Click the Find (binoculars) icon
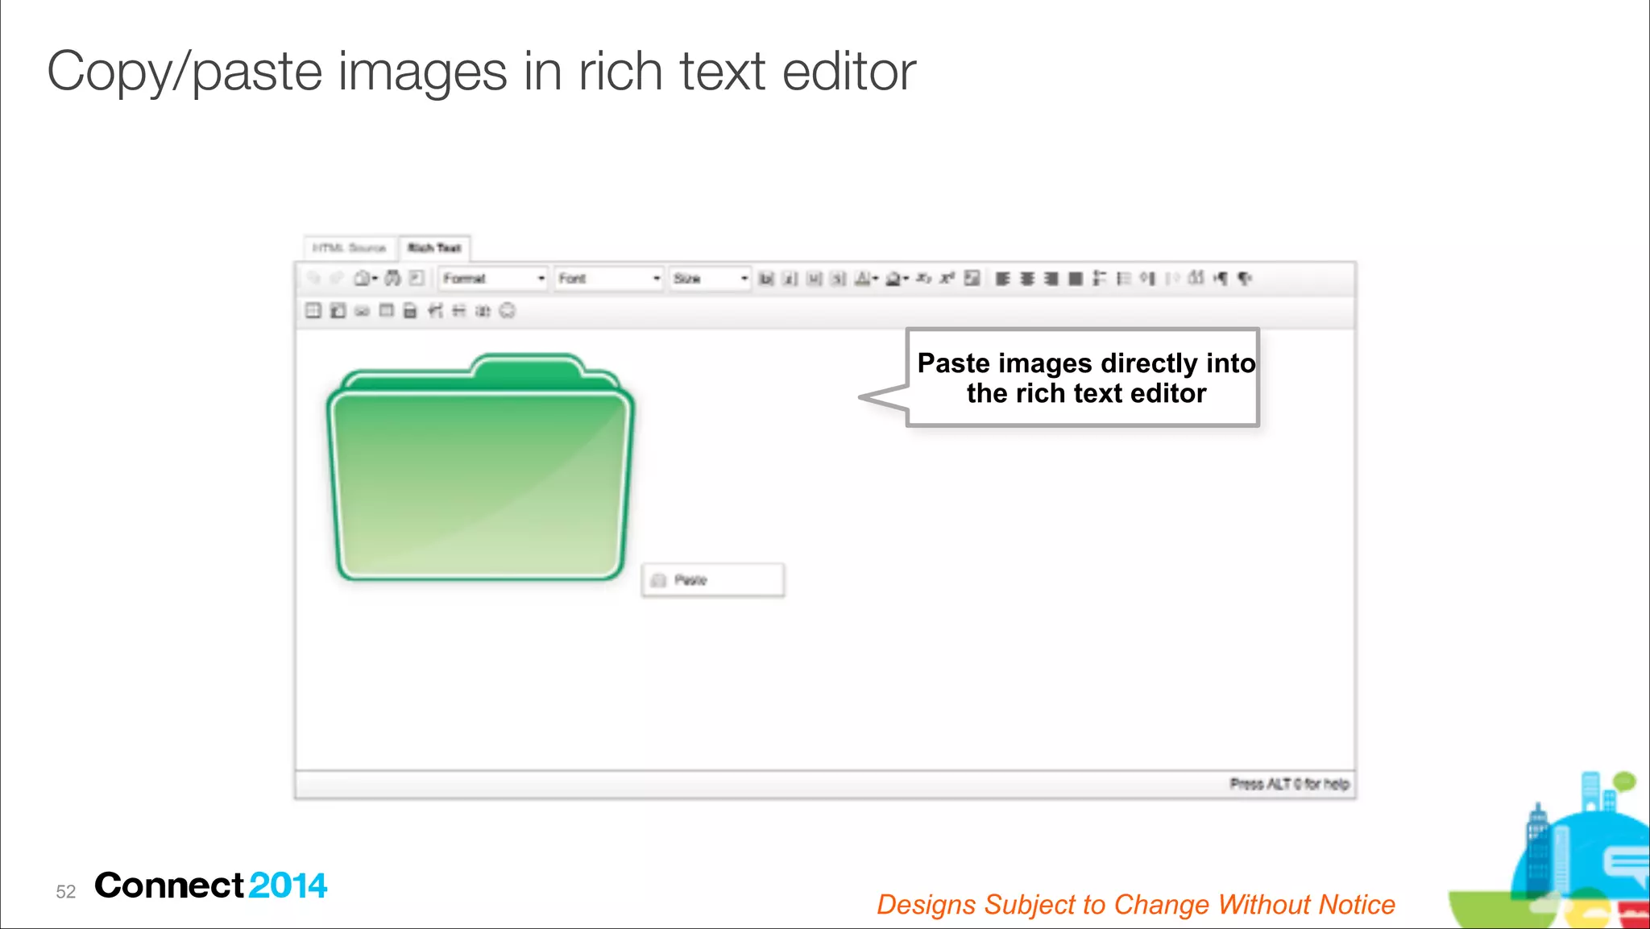The width and height of the screenshot is (1650, 929). coord(392,279)
